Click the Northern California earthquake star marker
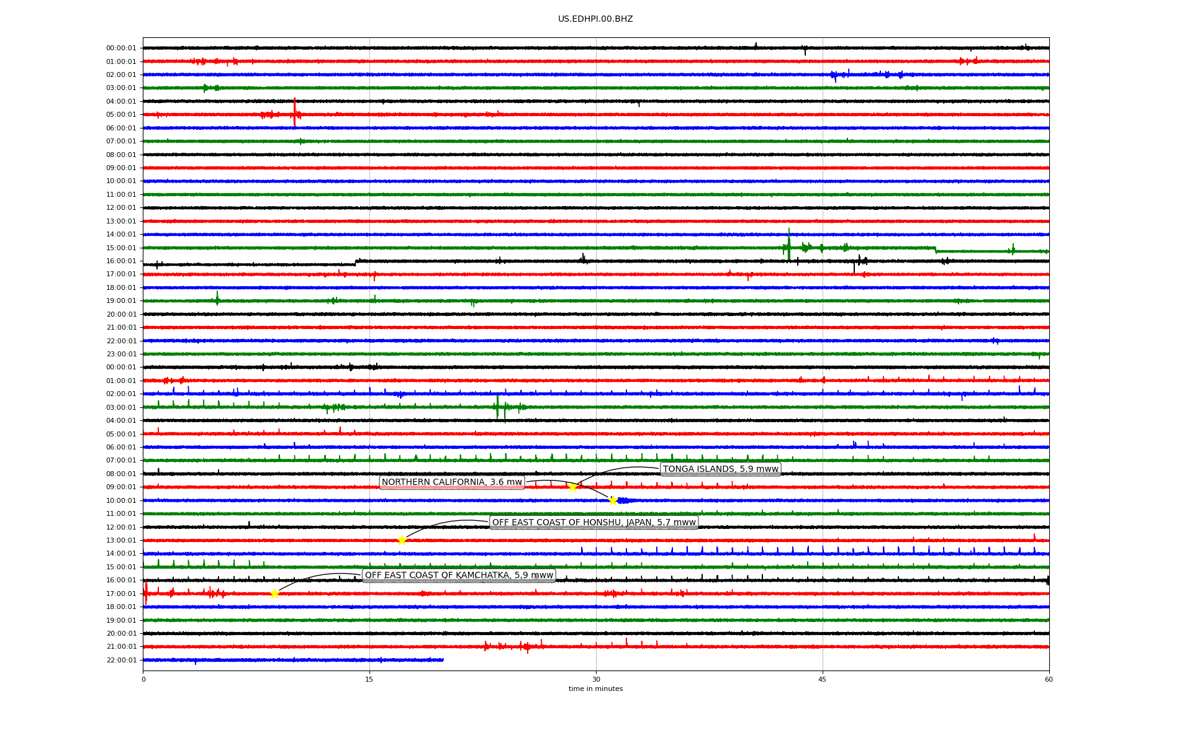This screenshot has height=745, width=1192. pos(613,501)
